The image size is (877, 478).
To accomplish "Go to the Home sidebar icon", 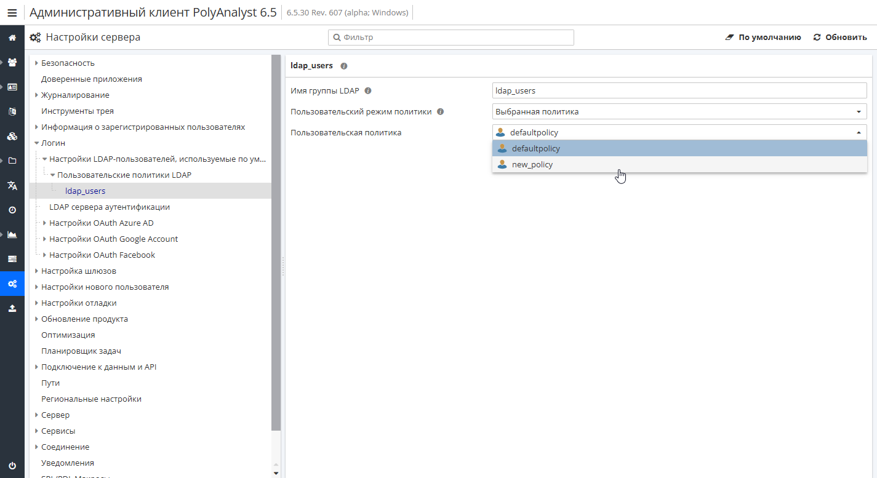I will point(12,38).
